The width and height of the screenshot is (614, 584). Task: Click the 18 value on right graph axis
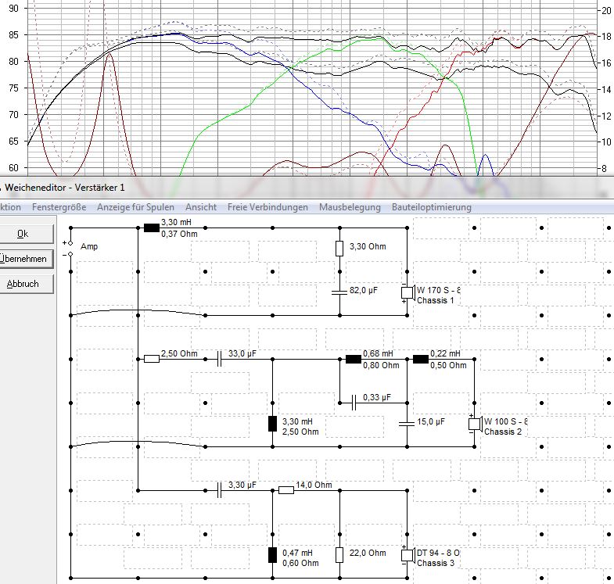tap(605, 37)
